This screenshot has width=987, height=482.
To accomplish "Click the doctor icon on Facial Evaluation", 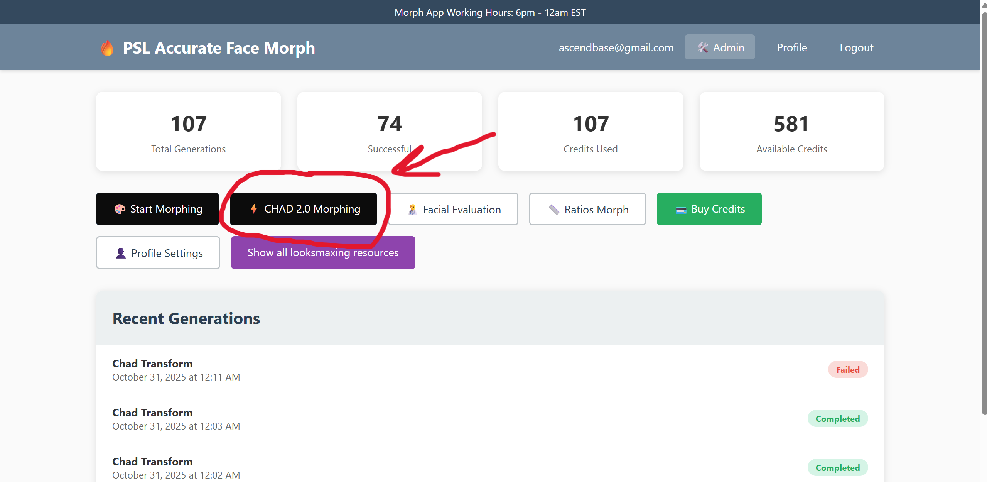I will [412, 210].
